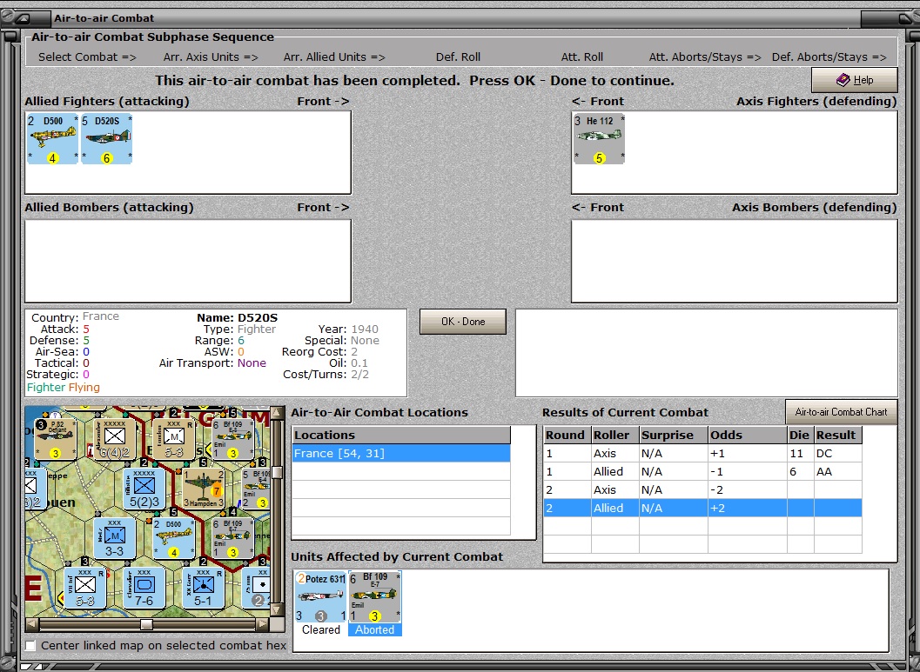Select the D500 fighter in Allied Fighters
Image resolution: width=920 pixels, height=672 pixels.
[52, 139]
